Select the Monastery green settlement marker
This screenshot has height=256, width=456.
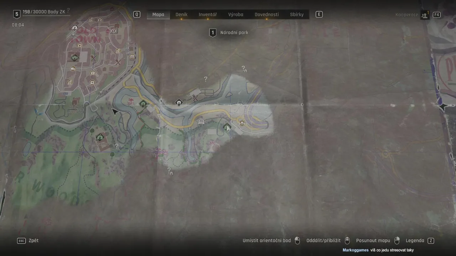pos(100,137)
